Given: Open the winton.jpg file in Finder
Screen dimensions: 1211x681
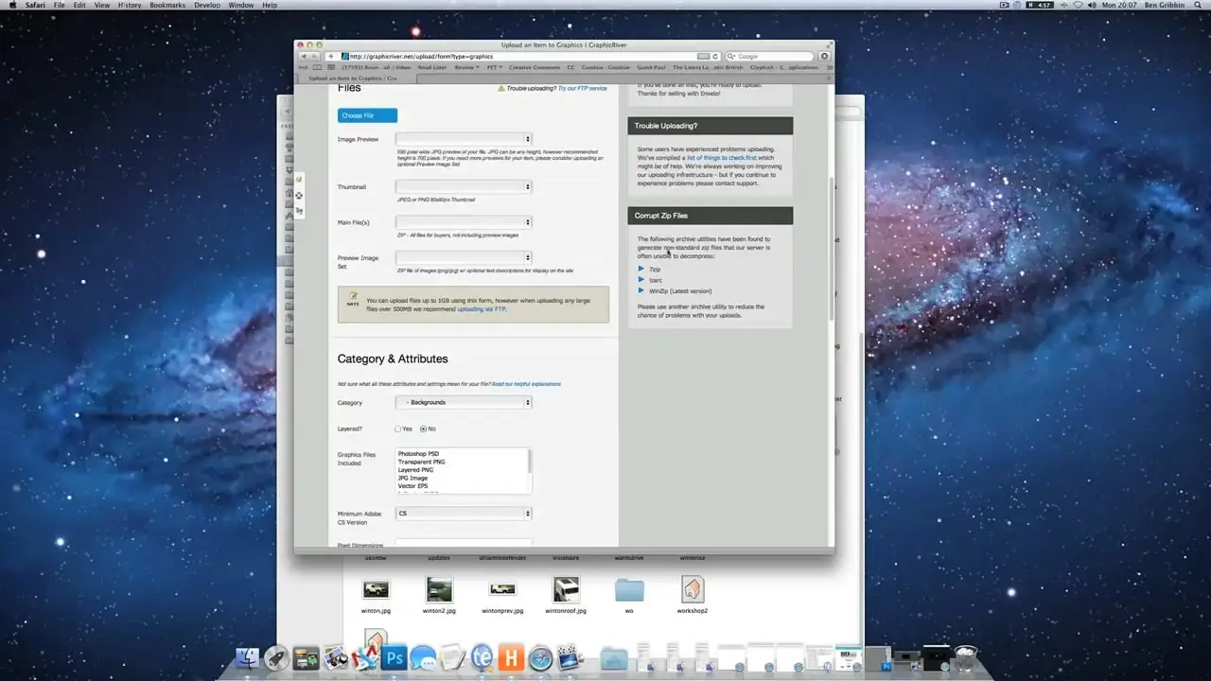Looking at the screenshot, I should (x=376, y=596).
